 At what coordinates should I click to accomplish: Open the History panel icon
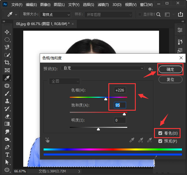point(180,42)
